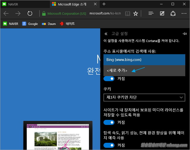Add page to favorites with star icon
This screenshot has width=190, height=150.
tap(136, 14)
